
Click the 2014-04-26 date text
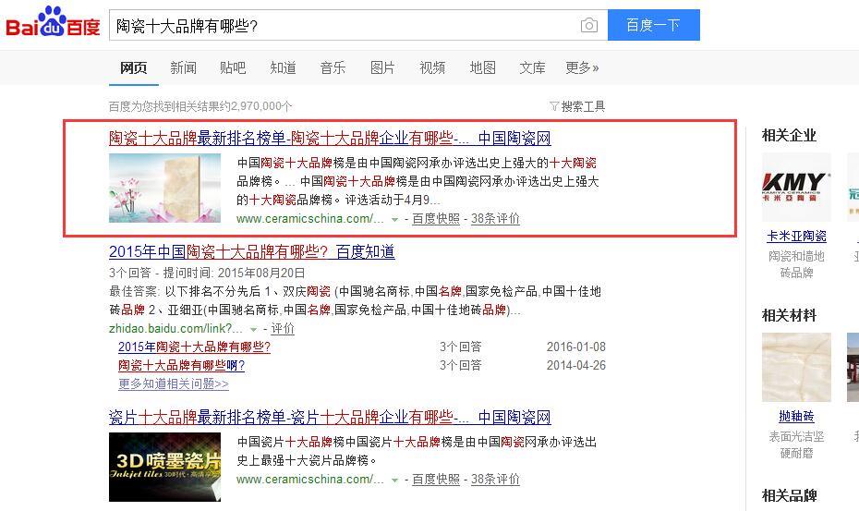click(x=576, y=365)
